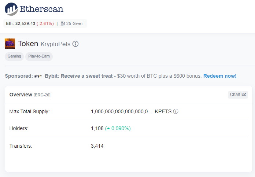Open the KryptoPets token logo thumbnail
This screenshot has height=177, width=255.
(x=10, y=44)
